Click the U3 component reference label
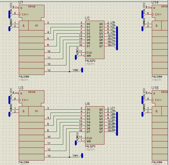 (x=21, y=88)
